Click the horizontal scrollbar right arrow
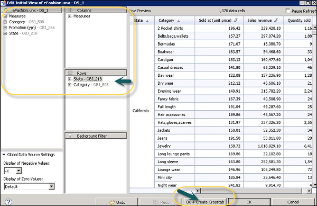Viewport: 317px width, 206px height. click(x=309, y=191)
